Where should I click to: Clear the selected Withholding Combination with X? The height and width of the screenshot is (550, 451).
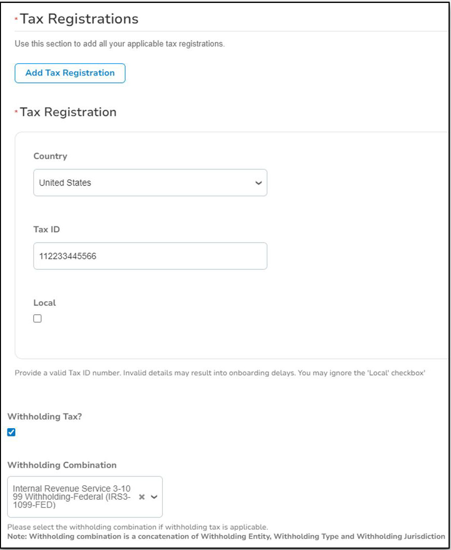[x=142, y=497]
